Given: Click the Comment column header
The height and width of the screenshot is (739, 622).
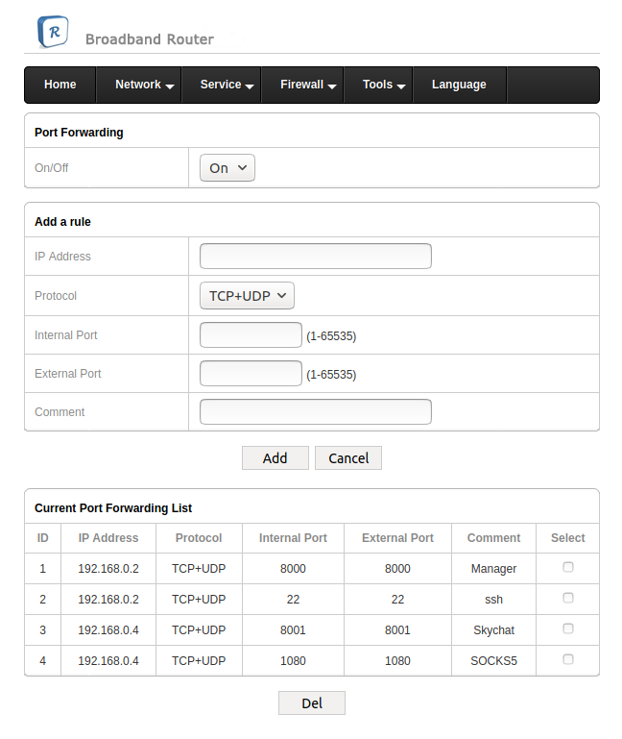Looking at the screenshot, I should 493,538.
